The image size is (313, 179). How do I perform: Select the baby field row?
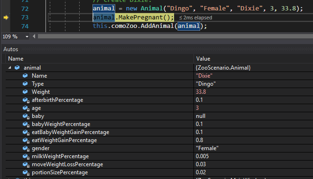[159, 116]
